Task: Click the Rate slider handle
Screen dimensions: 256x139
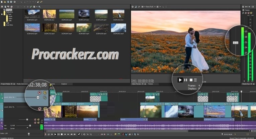Action: pos(29,134)
